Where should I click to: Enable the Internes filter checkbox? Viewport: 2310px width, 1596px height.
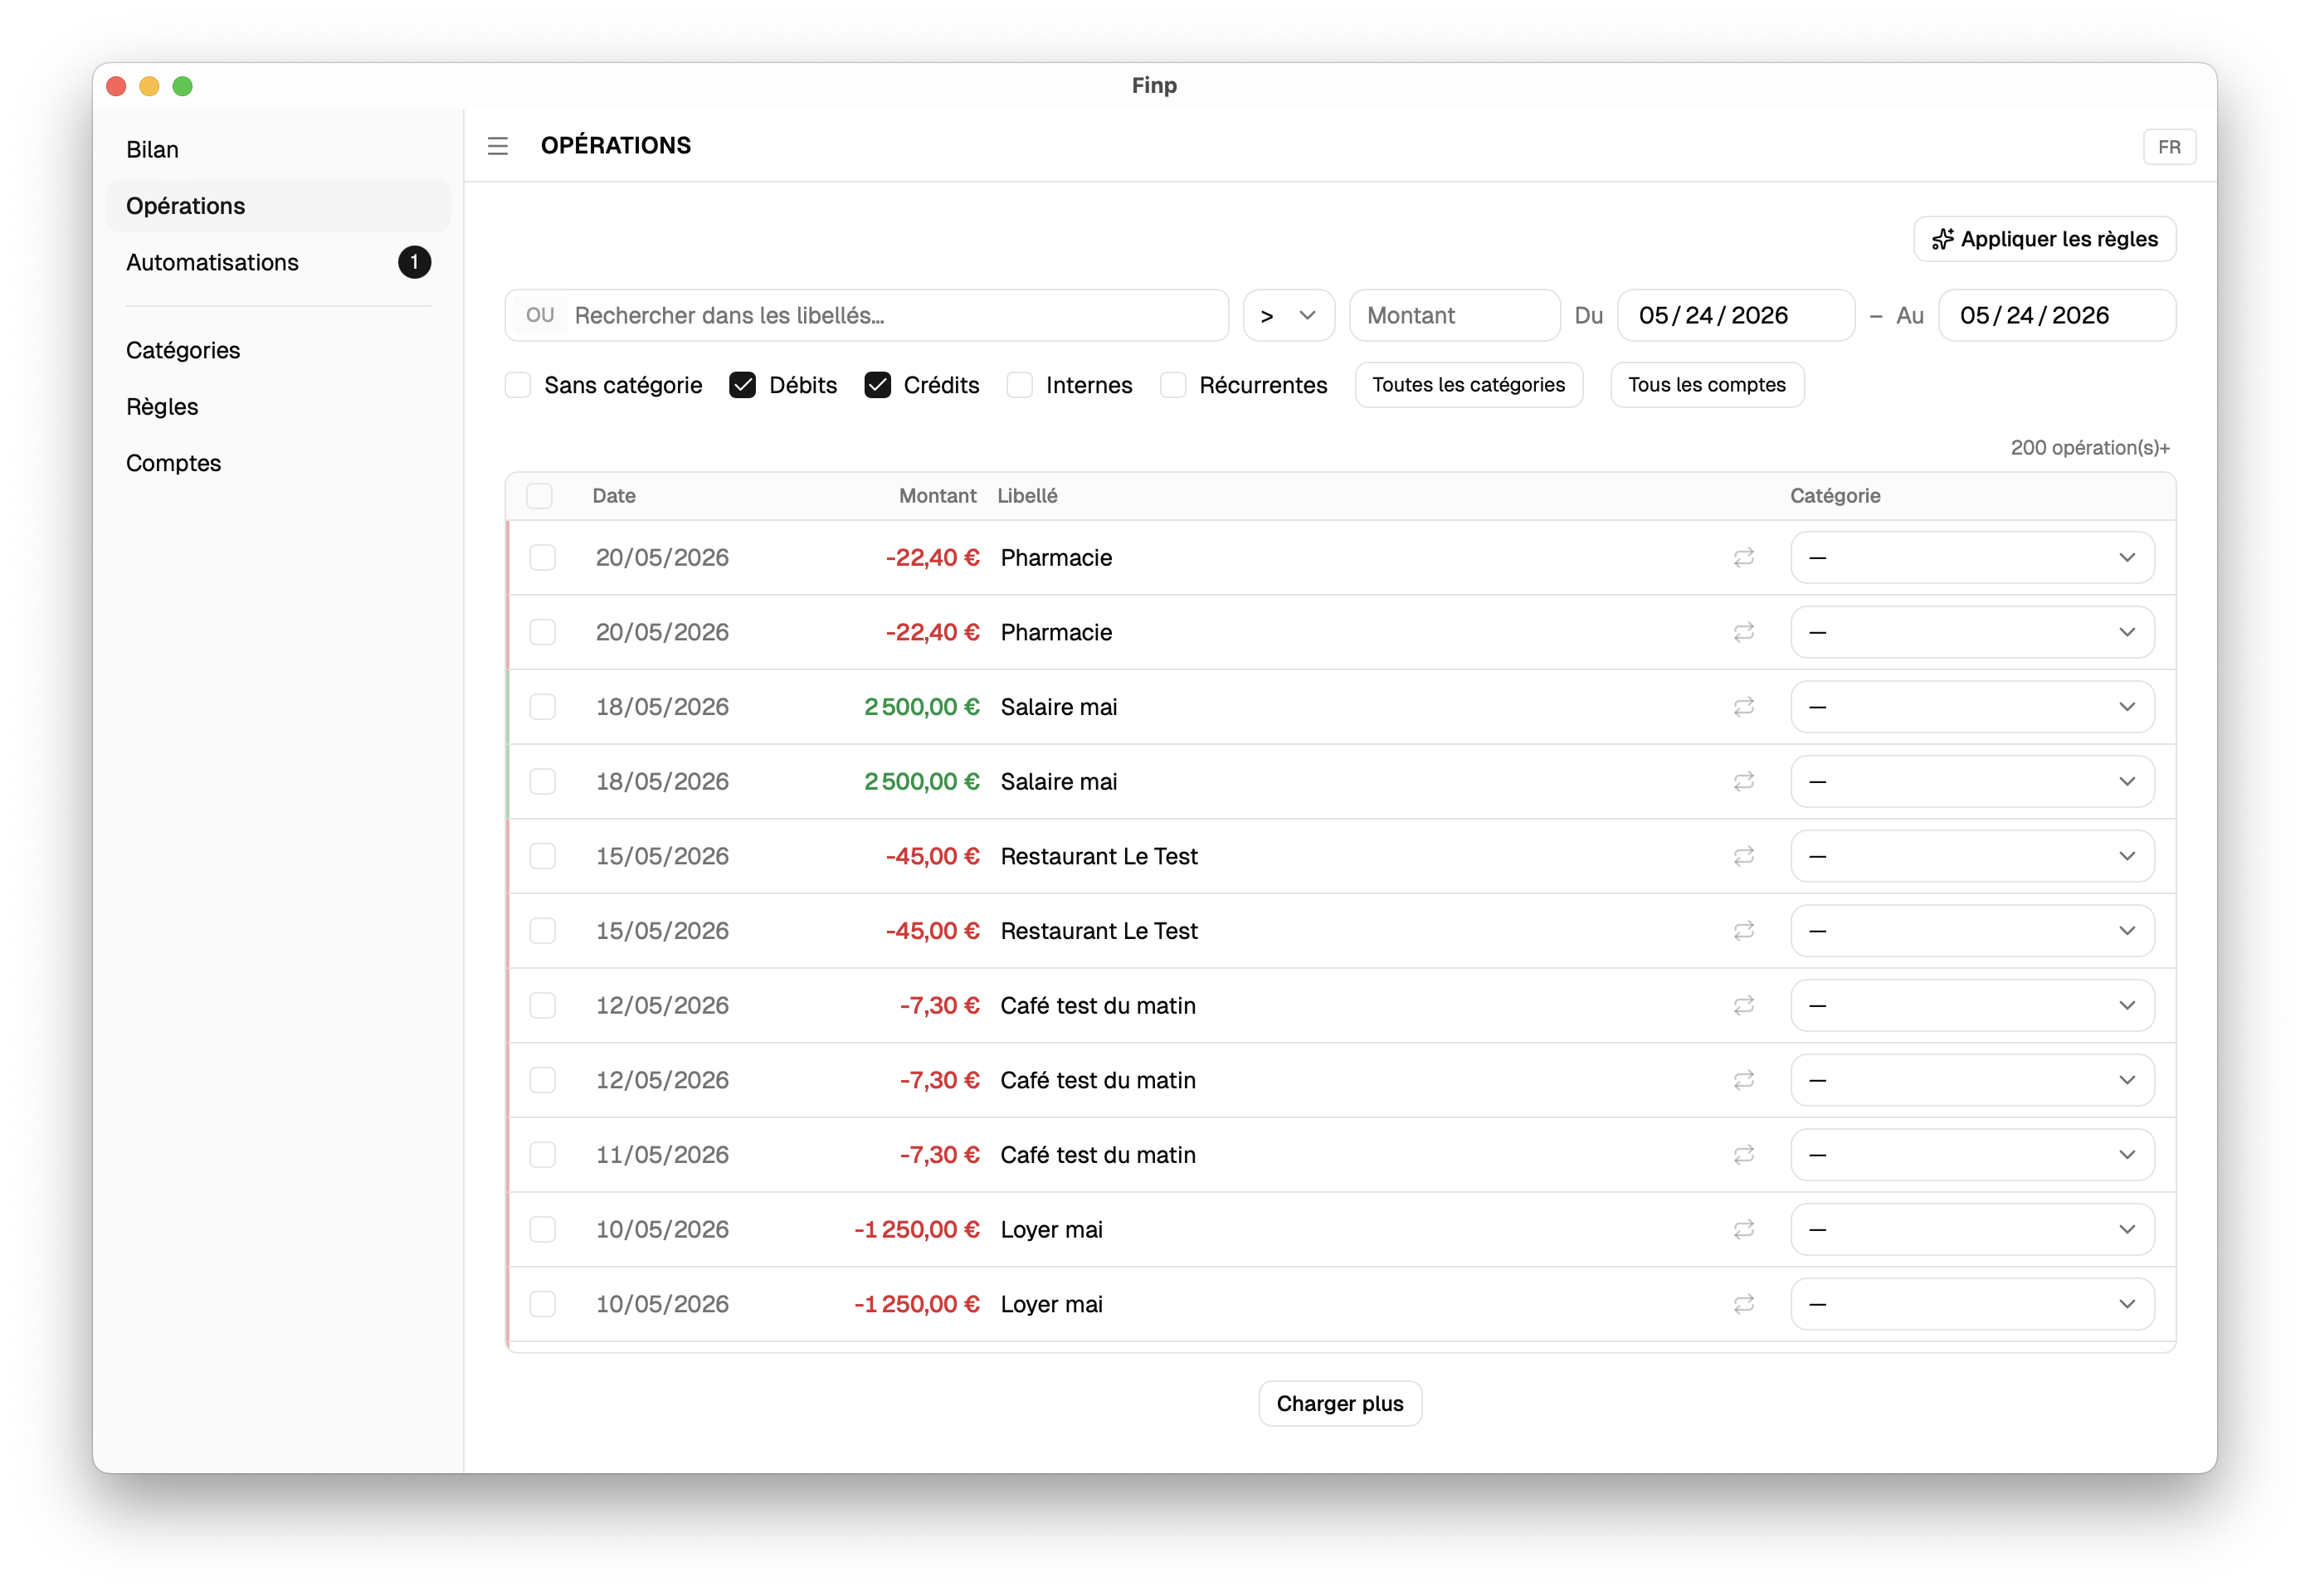click(1020, 385)
